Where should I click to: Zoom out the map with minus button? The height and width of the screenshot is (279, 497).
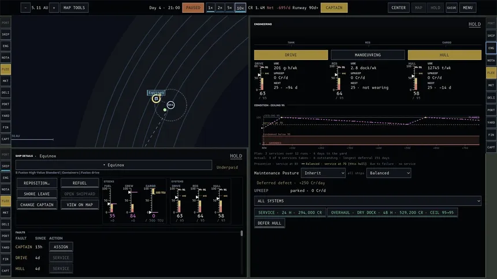click(25, 7)
